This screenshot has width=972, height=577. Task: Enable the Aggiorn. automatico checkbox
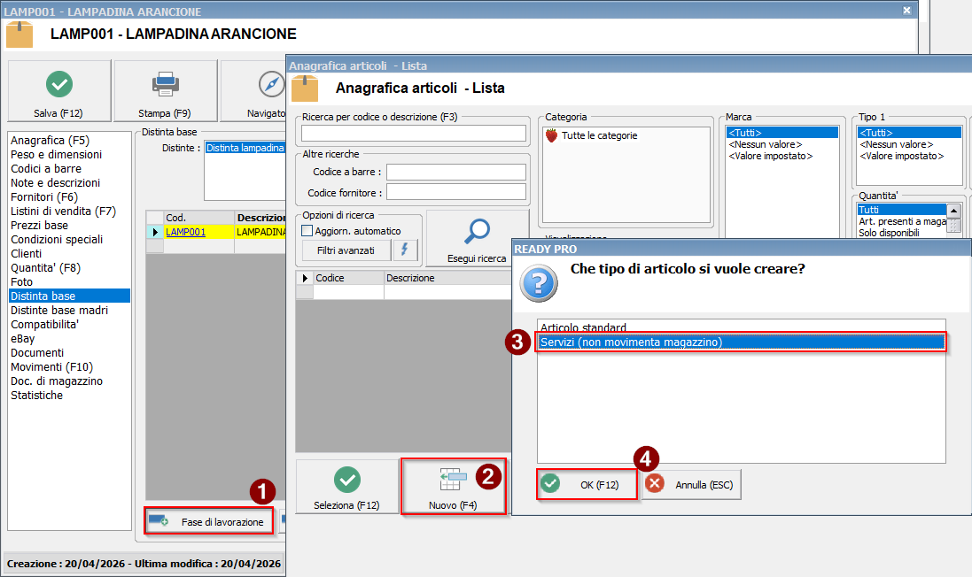307,231
